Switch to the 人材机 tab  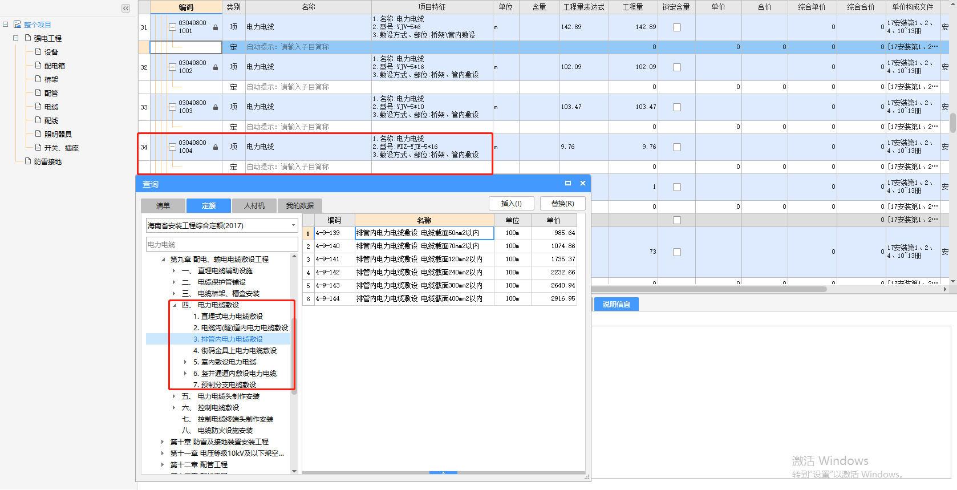point(254,205)
